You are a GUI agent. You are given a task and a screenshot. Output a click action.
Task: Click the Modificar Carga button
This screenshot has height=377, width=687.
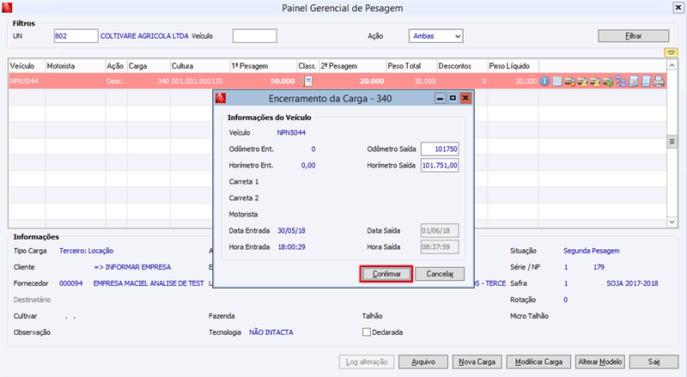(x=538, y=362)
